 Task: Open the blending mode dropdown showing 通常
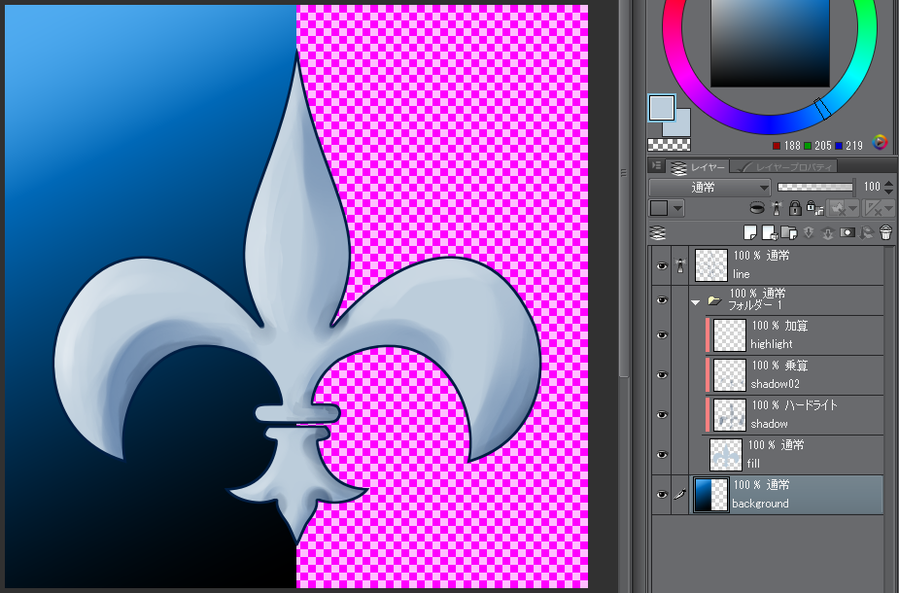pos(709,187)
